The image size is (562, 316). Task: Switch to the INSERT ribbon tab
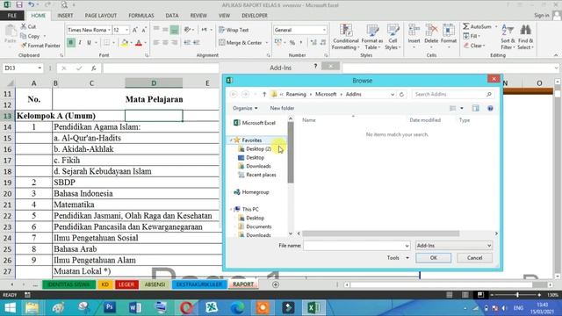65,16
